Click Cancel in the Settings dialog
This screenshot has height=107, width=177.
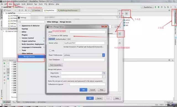coord(99,98)
